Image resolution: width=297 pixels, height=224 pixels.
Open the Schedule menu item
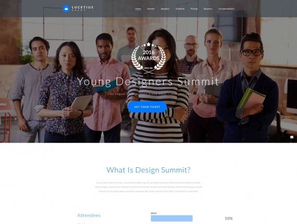180,9
